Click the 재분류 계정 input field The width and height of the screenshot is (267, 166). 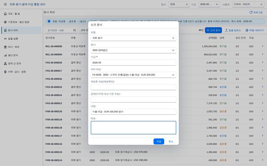point(133,87)
